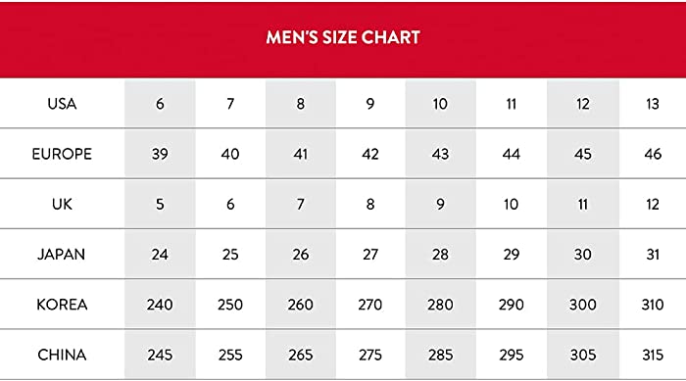Image resolution: width=686 pixels, height=381 pixels.
Task: Select the EUROPE row label
Action: pyautogui.click(x=62, y=154)
